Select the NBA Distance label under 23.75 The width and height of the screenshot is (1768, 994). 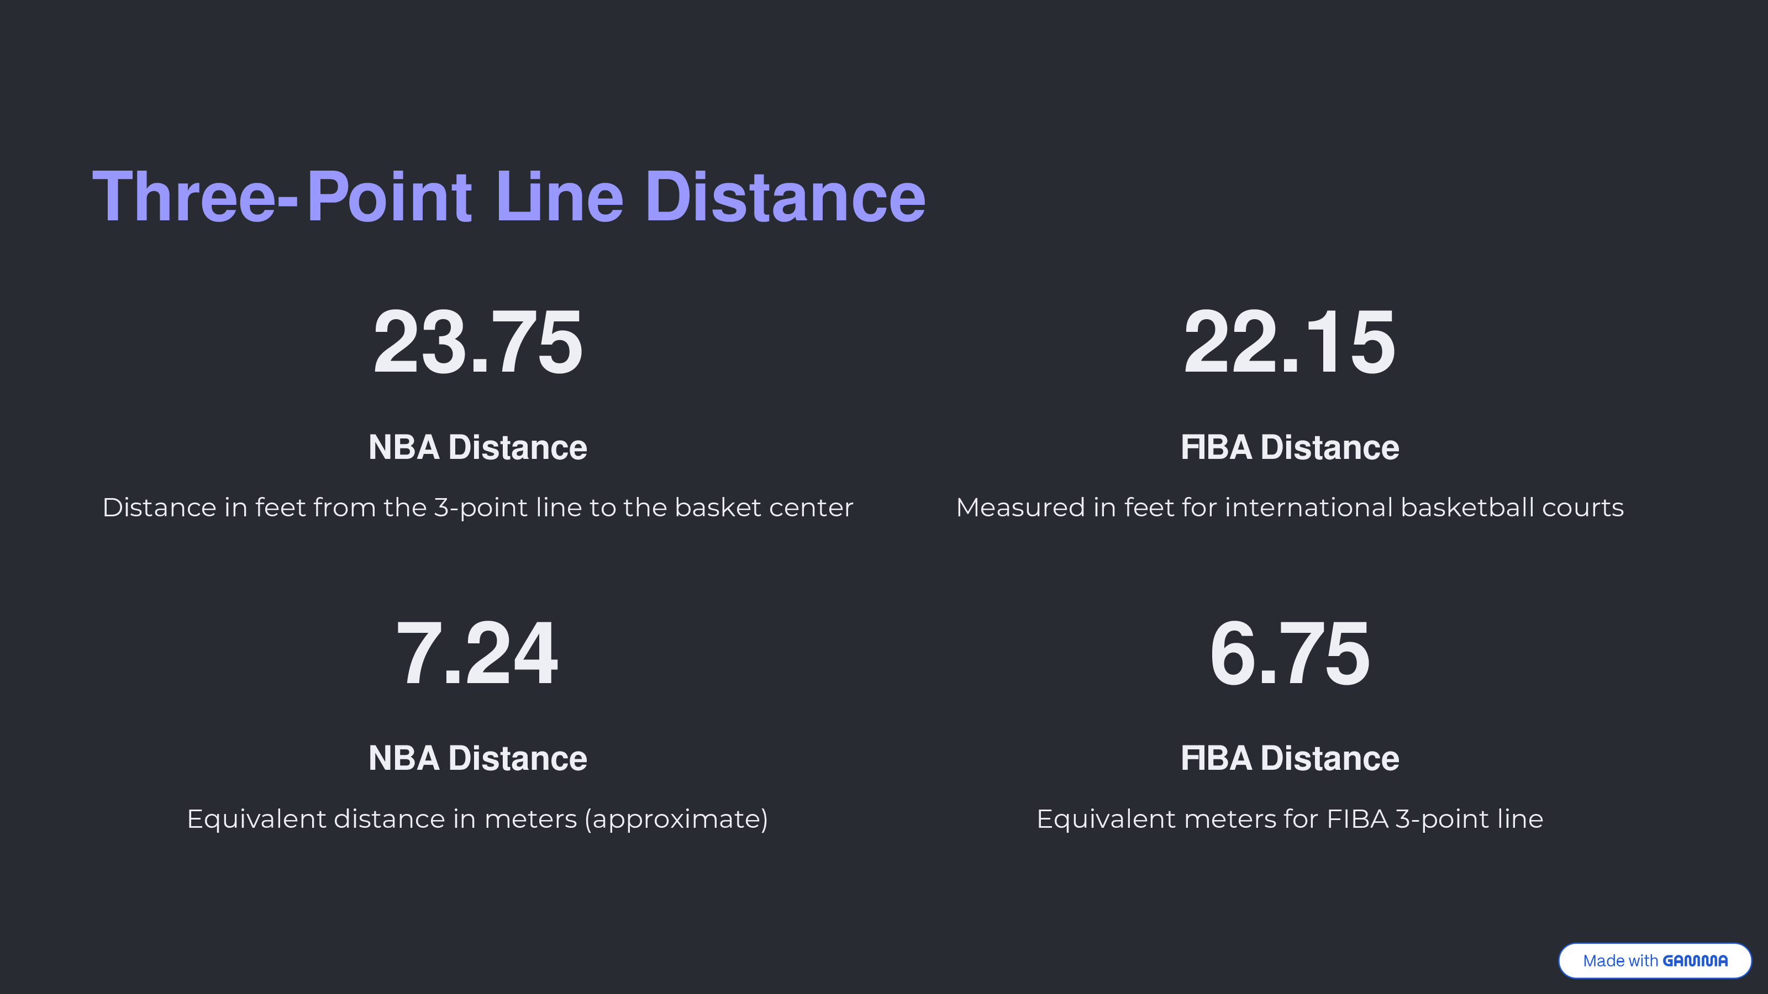coord(478,447)
